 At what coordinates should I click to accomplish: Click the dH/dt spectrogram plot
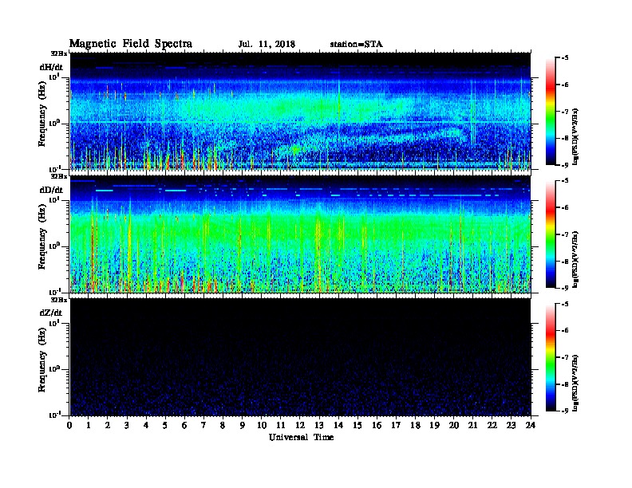(x=300, y=111)
